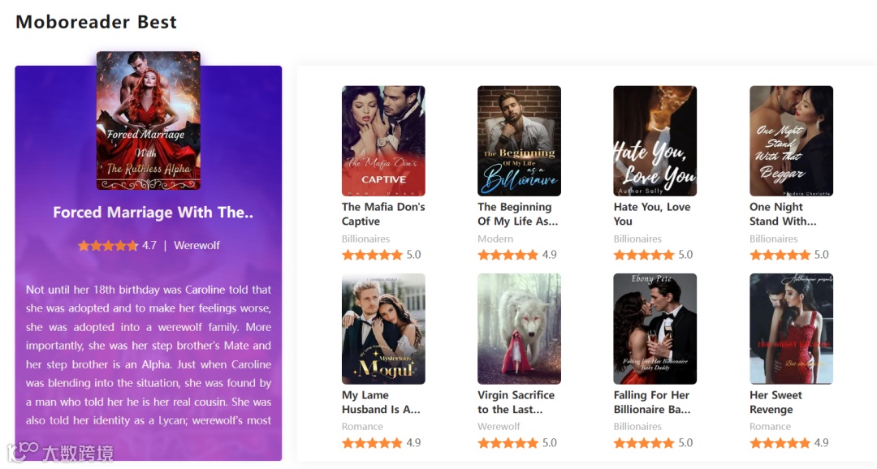Open the Moboreader Best section heading
877x469 pixels.
[96, 22]
